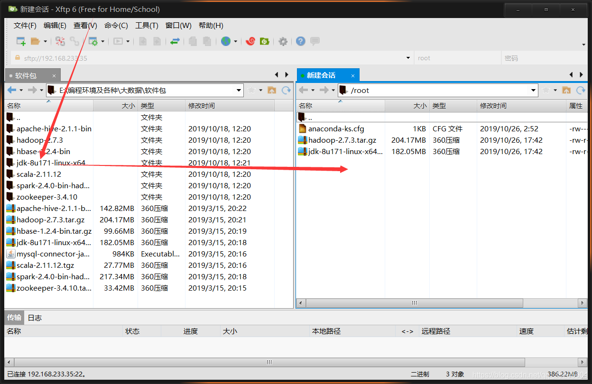Image resolution: width=592 pixels, height=384 pixels.
Task: Click the /root pane home folder icon
Action: click(x=566, y=90)
